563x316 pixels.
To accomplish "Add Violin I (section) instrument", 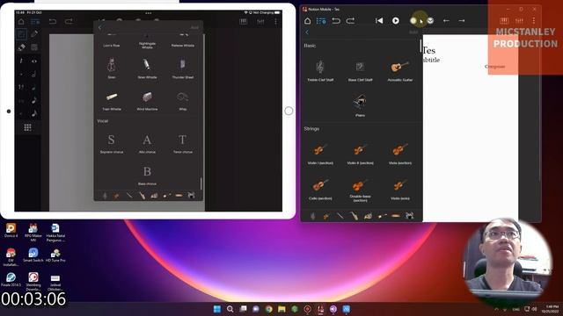I will [x=320, y=154].
